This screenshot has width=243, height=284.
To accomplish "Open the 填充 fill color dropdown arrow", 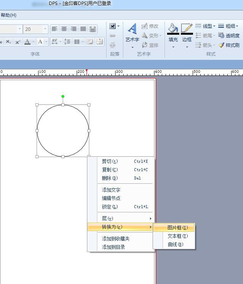I will [173, 47].
